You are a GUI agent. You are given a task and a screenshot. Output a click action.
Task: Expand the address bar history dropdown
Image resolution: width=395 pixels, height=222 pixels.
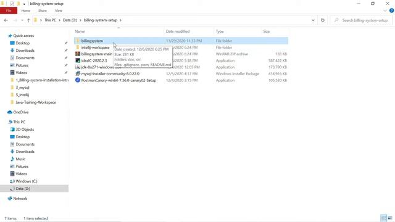click(313, 20)
